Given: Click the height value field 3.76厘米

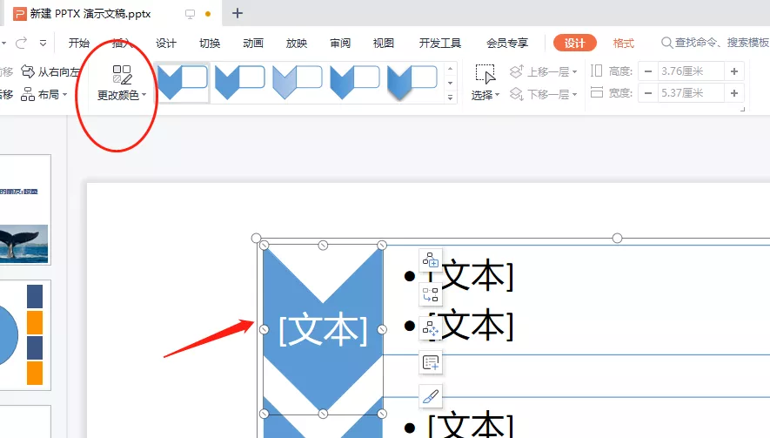Looking at the screenshot, I should point(691,71).
